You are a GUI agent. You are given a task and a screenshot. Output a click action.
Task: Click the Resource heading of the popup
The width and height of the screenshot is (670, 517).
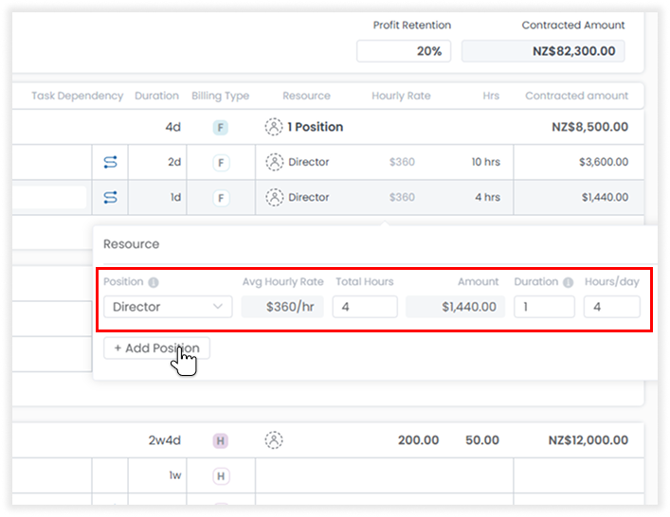[131, 244]
